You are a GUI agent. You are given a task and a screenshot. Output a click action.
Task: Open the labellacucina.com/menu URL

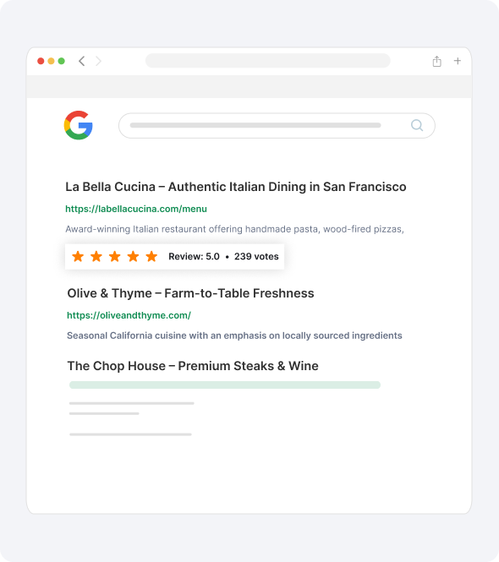pyautogui.click(x=136, y=209)
